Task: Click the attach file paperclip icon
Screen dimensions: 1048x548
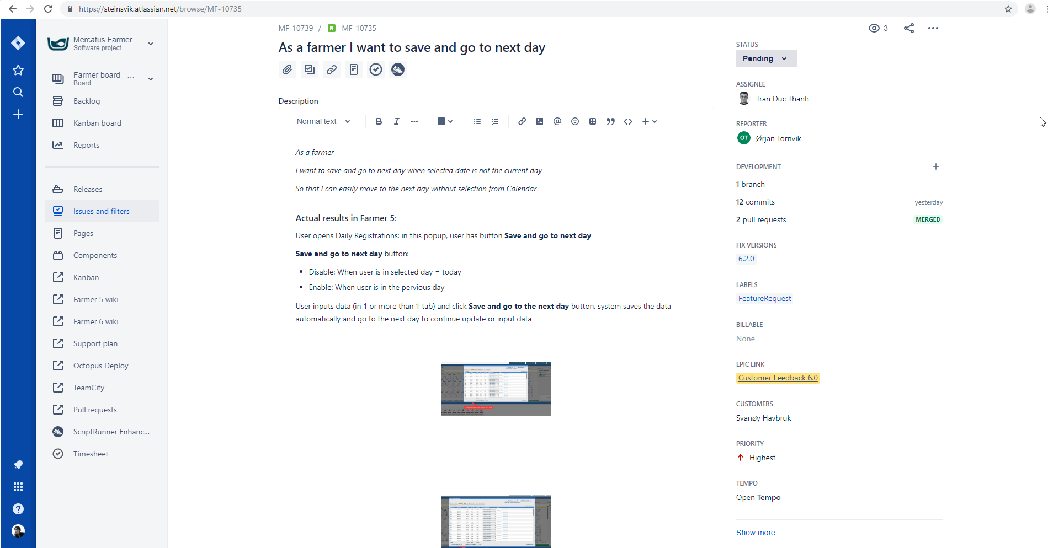Action: [288, 69]
